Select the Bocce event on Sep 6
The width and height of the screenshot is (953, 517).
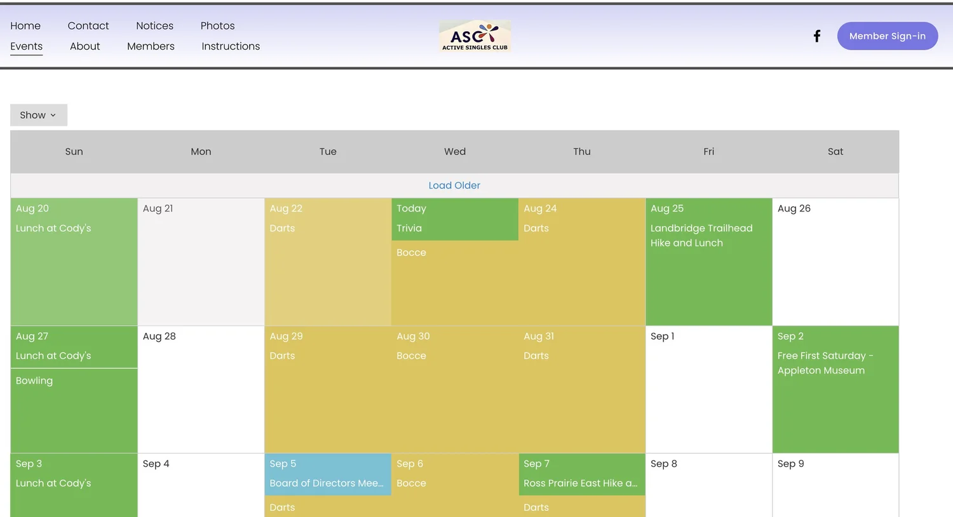pyautogui.click(x=411, y=483)
